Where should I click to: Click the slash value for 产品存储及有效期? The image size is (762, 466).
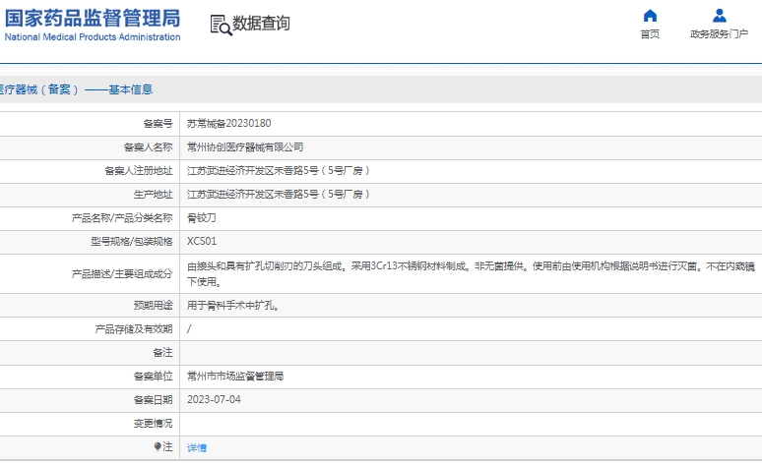(189, 329)
